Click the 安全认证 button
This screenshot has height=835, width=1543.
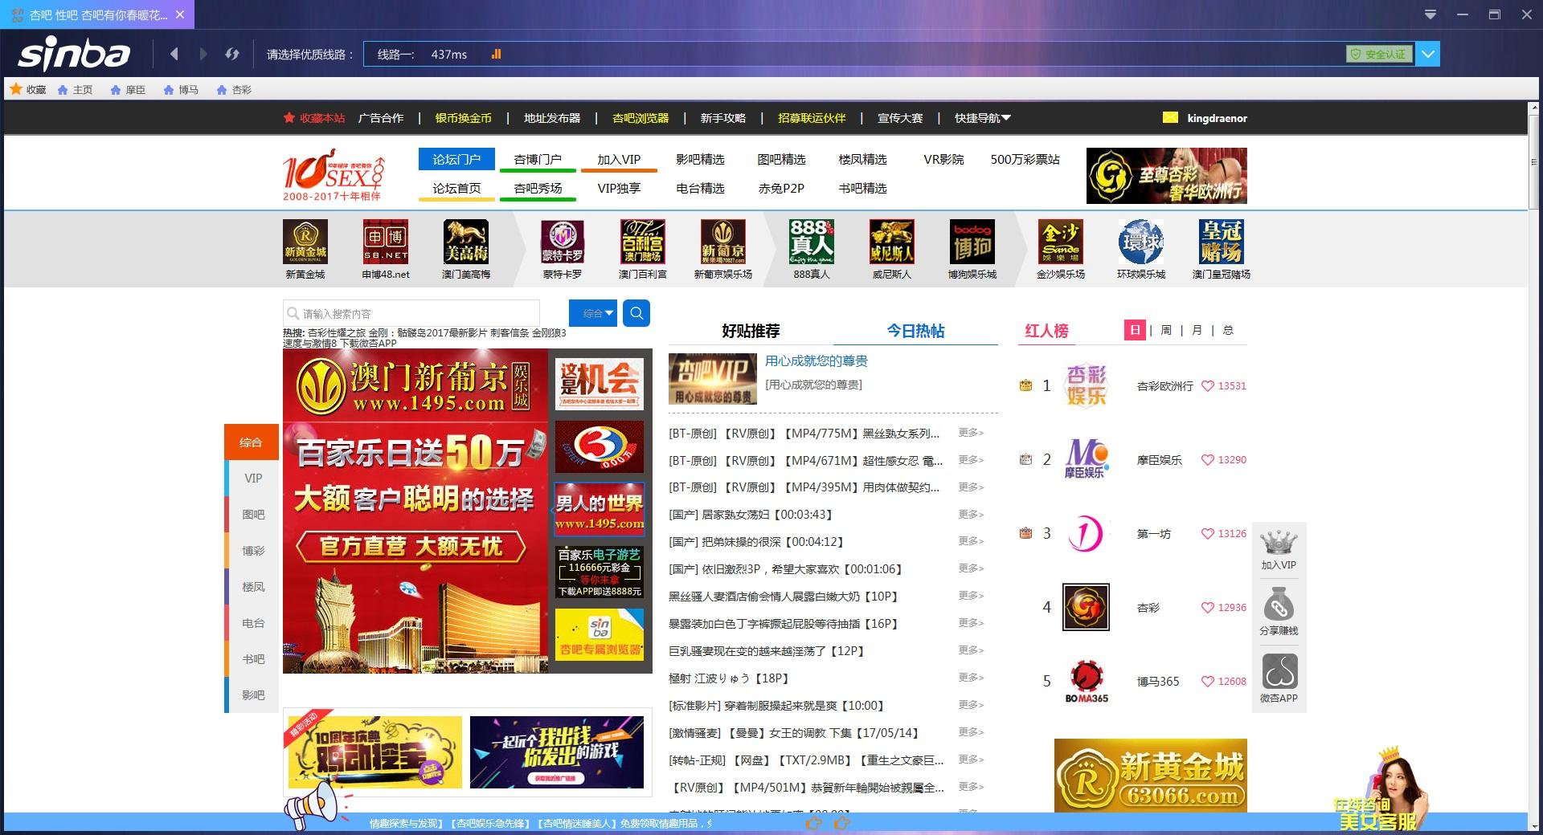coord(1379,54)
